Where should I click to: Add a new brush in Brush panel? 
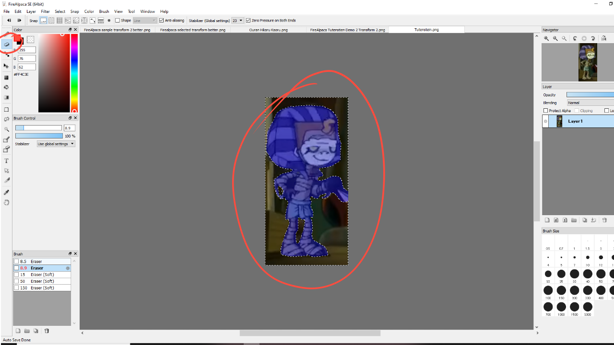pyautogui.click(x=18, y=331)
